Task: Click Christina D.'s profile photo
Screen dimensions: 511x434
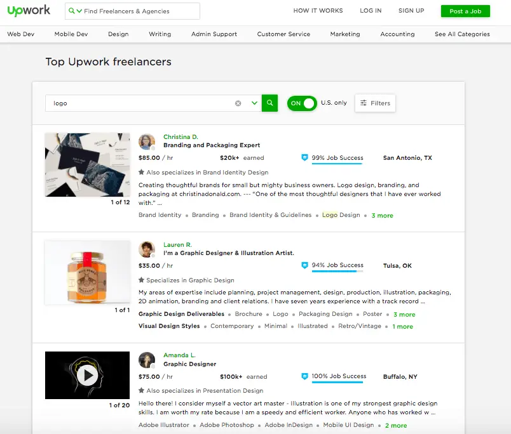Action: coord(147,142)
